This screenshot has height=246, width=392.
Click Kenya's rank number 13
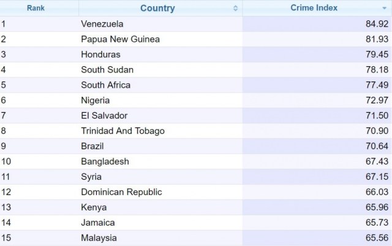(6, 207)
